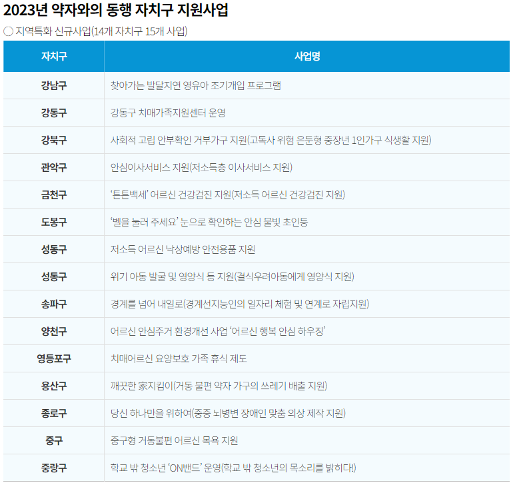Click '위기 아동 발굴 및 영양식 등 지원' cell
The width and height of the screenshot is (515, 485).
[x=307, y=276]
